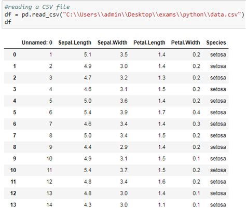This screenshot has height=208, width=246.
Task: Select the 'Unnamed: 0' column header
Action: pos(37,43)
